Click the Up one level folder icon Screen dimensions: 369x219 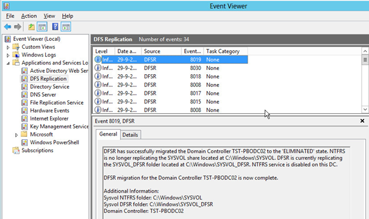pyautogui.click(x=31, y=27)
